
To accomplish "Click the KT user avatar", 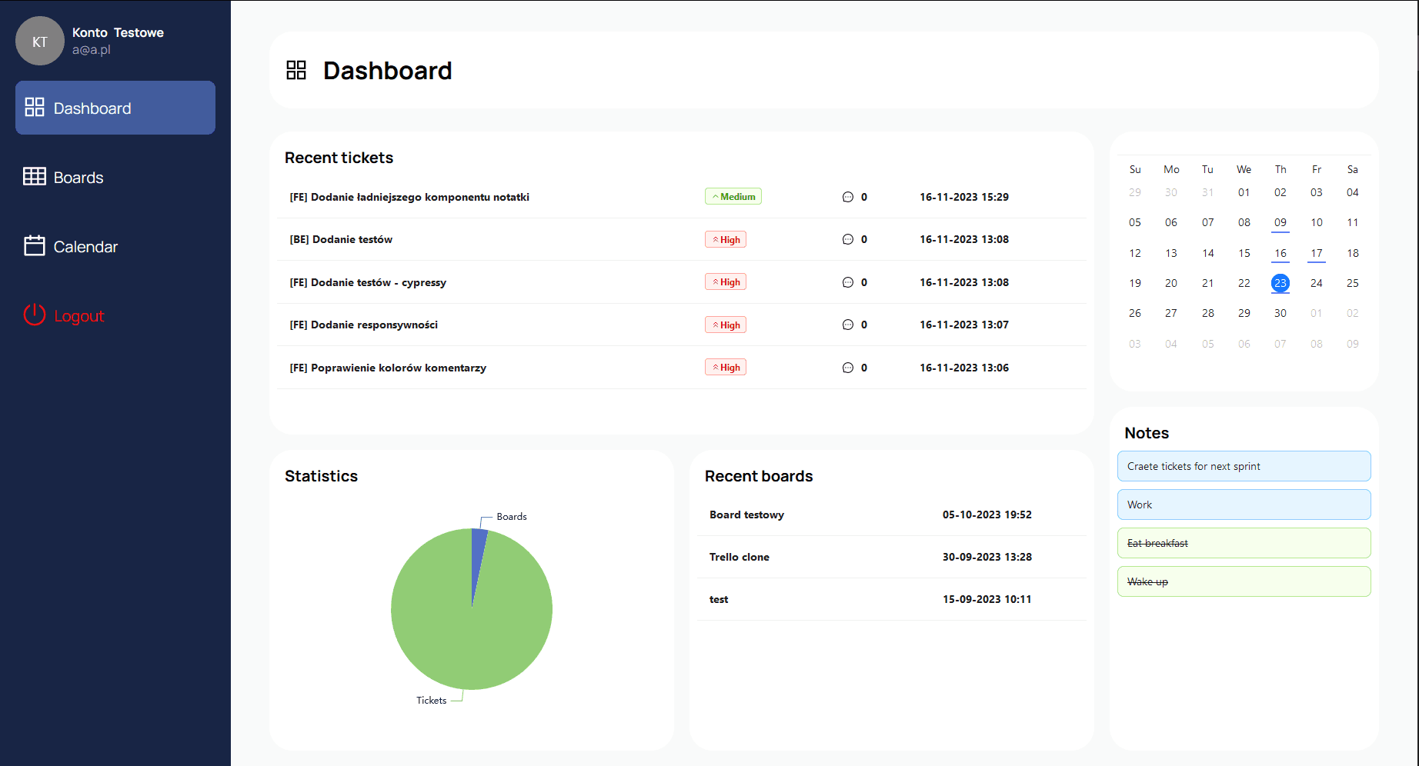I will point(40,42).
